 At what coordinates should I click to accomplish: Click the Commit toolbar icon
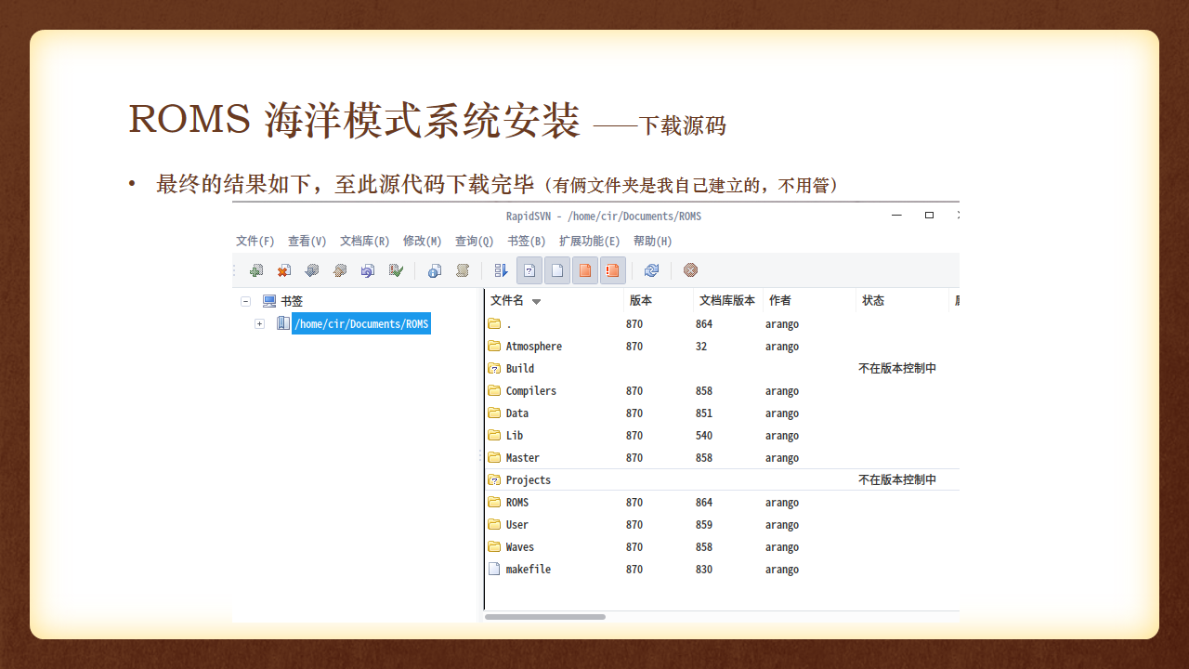click(x=340, y=270)
